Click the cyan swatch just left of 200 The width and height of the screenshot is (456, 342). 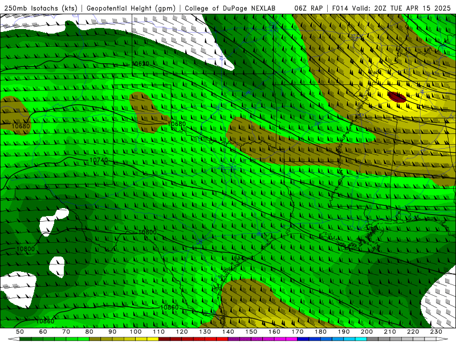coord(361,339)
